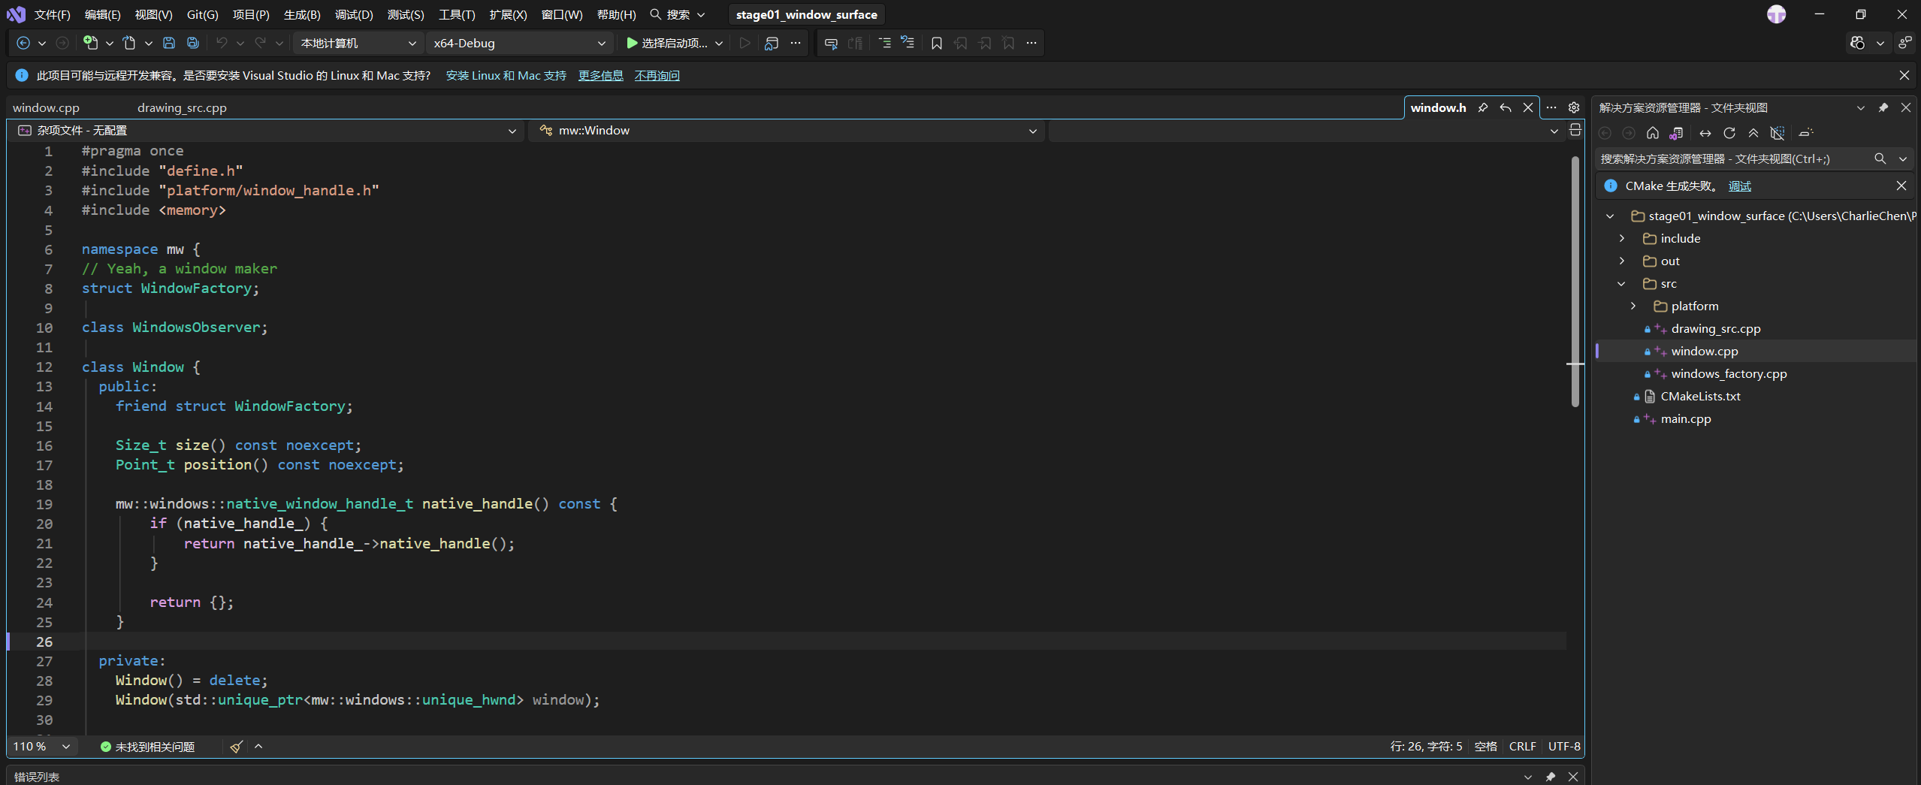
Task: Click the code cleanup brush icon
Action: [x=237, y=747]
